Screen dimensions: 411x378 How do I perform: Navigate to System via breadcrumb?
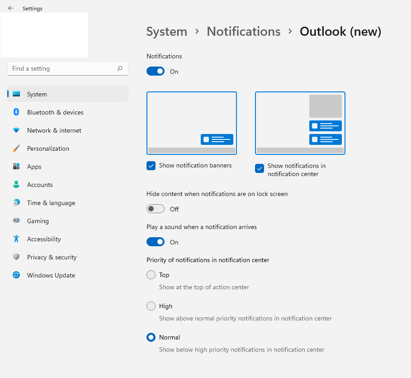(167, 31)
